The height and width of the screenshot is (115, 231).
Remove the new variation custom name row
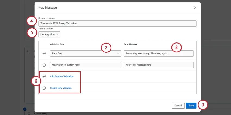(44, 65)
